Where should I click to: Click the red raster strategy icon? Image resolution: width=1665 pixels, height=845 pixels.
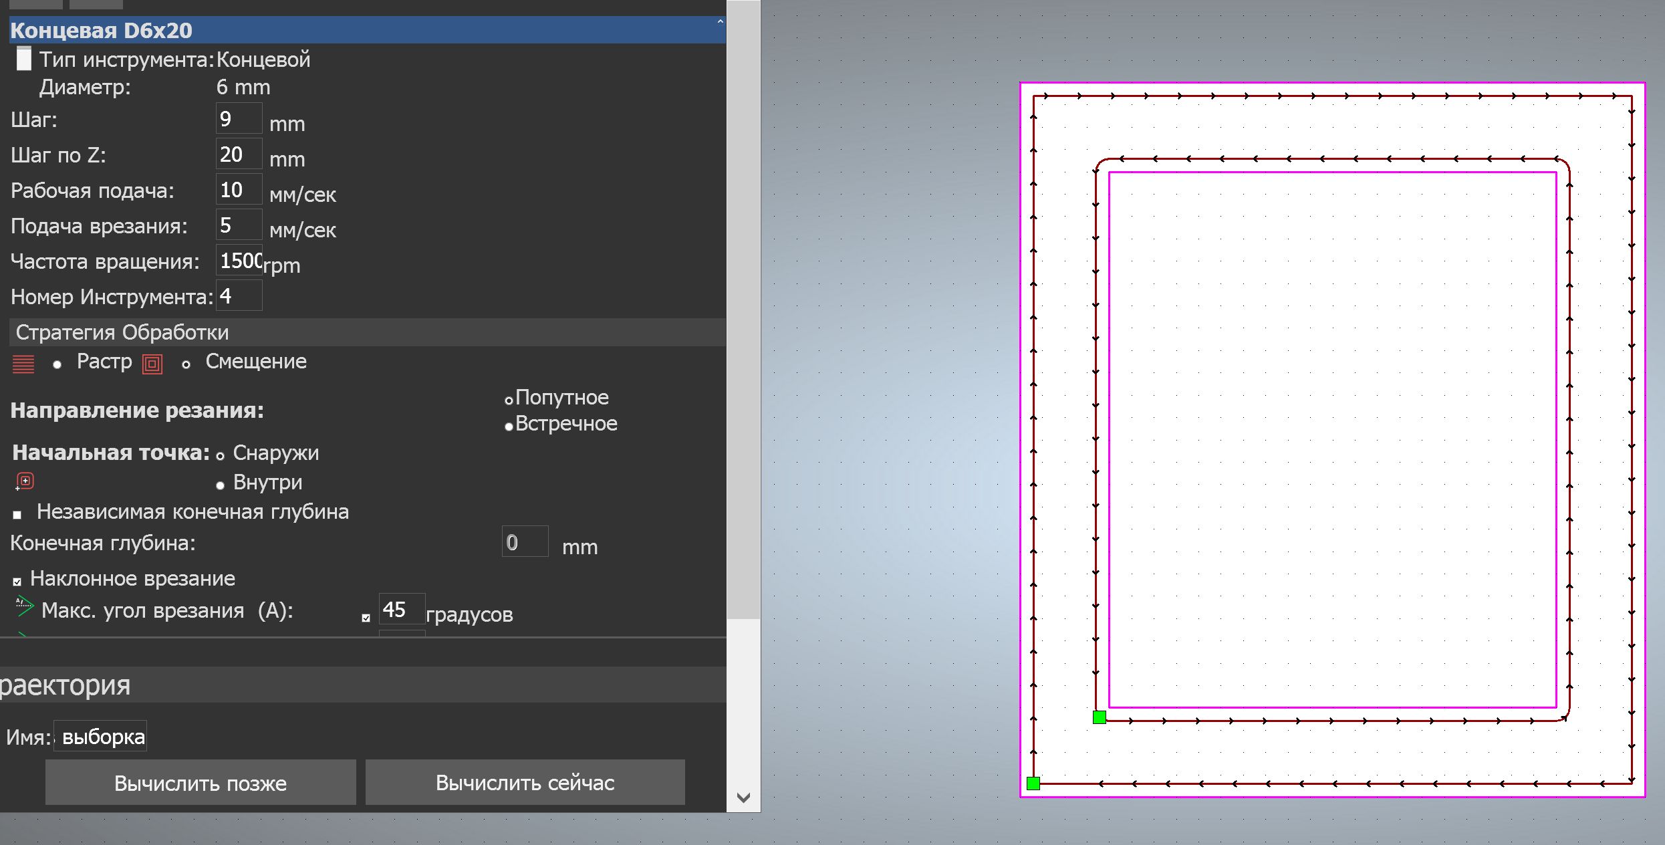23,364
